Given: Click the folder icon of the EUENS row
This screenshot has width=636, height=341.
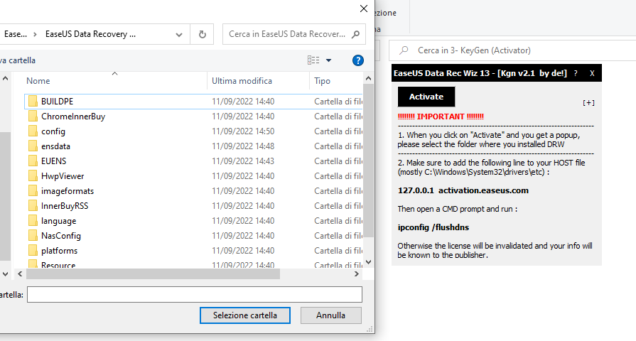Looking at the screenshot, I should click(33, 161).
